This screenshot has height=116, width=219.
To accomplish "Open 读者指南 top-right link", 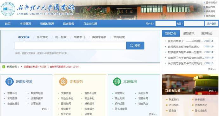I will (210, 11).
